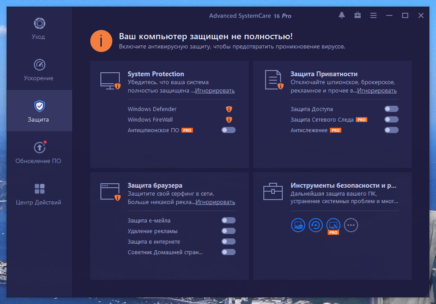
Task: Open the Ускорение sidebar tab
Action: point(39,70)
